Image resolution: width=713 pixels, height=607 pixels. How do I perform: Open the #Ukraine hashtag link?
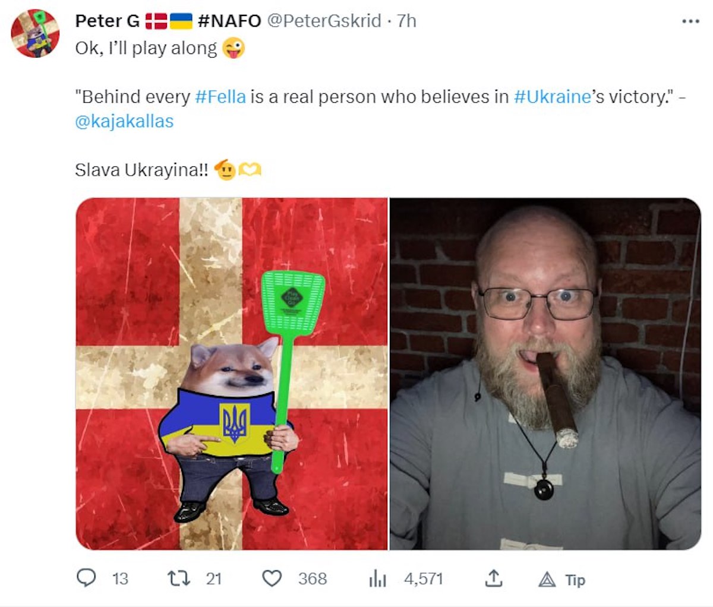pyautogui.click(x=552, y=97)
